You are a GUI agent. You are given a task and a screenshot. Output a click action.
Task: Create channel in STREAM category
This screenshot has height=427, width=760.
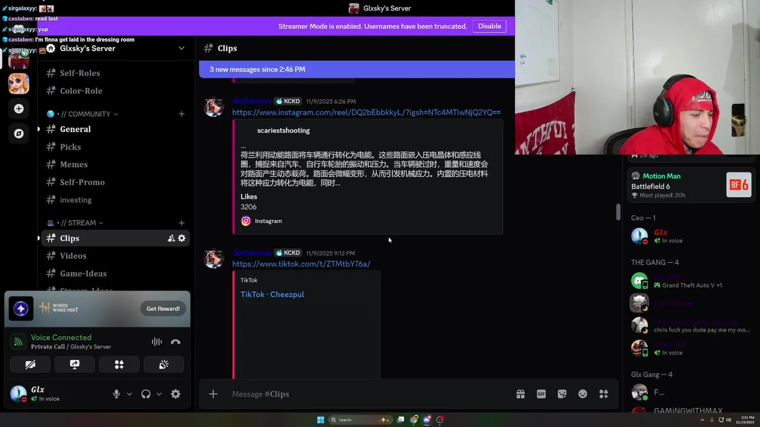(182, 223)
